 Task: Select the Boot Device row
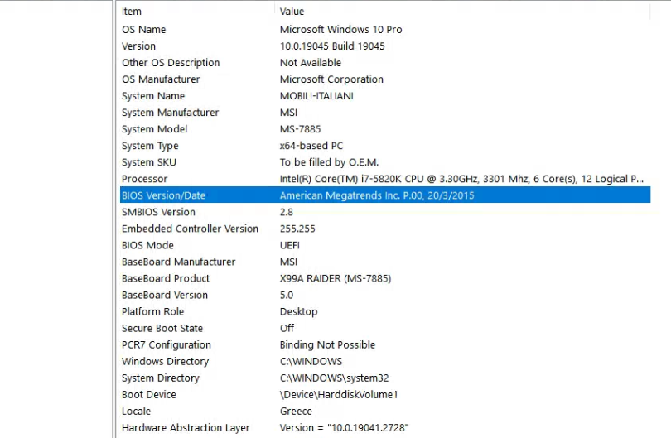(x=385, y=395)
